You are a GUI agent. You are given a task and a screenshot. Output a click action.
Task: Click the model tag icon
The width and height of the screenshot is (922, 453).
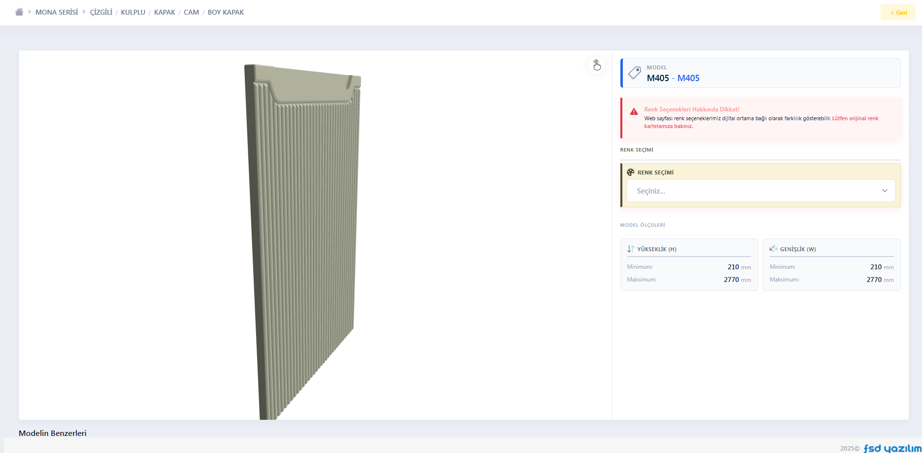point(635,73)
